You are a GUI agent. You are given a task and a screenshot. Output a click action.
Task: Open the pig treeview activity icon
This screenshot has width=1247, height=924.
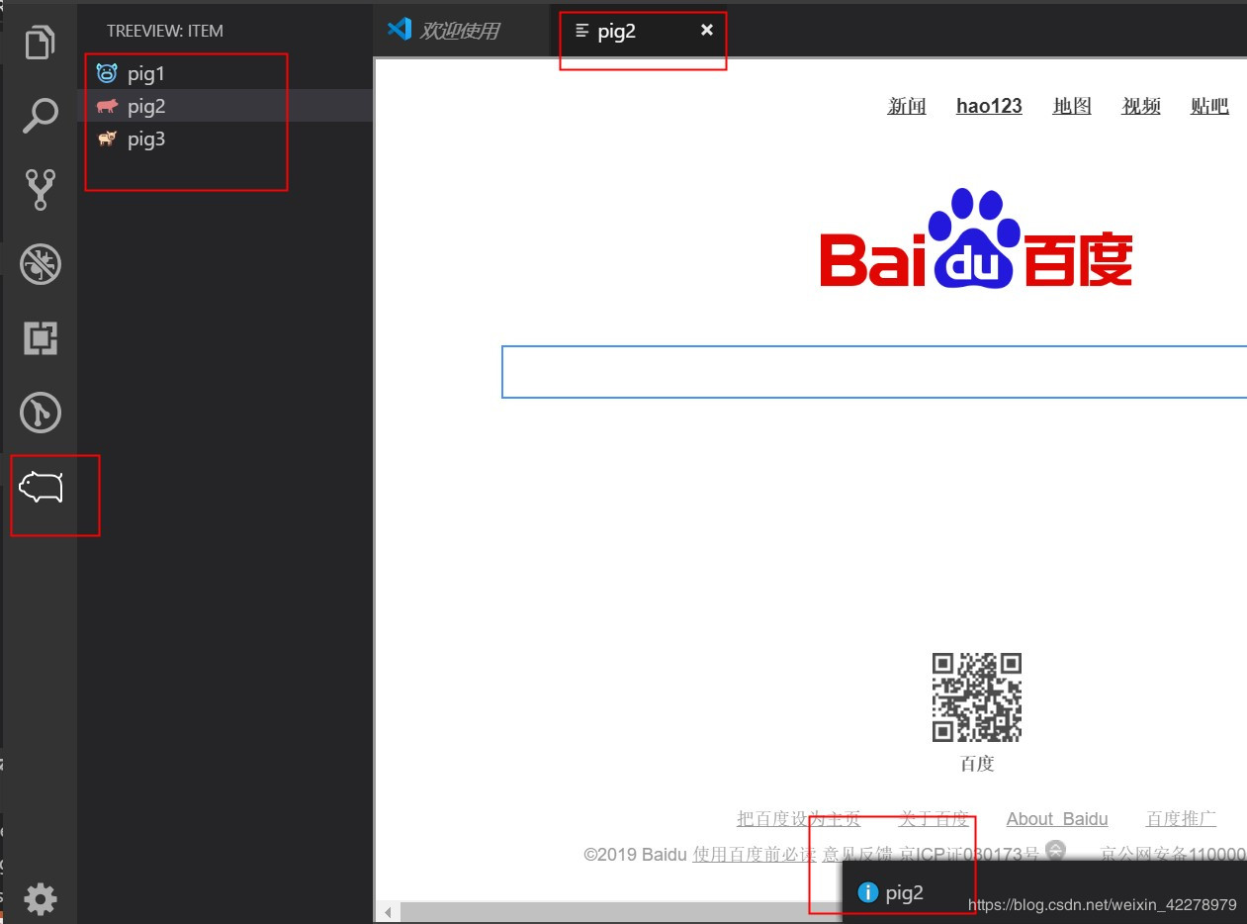coord(41,487)
